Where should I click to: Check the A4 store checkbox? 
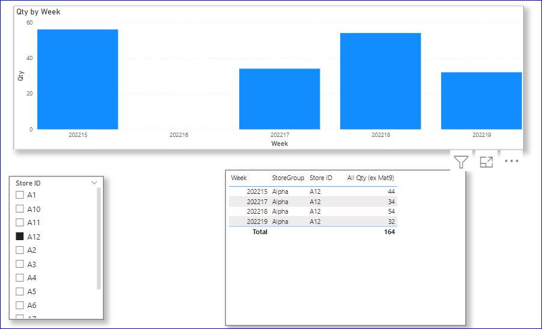pos(20,277)
